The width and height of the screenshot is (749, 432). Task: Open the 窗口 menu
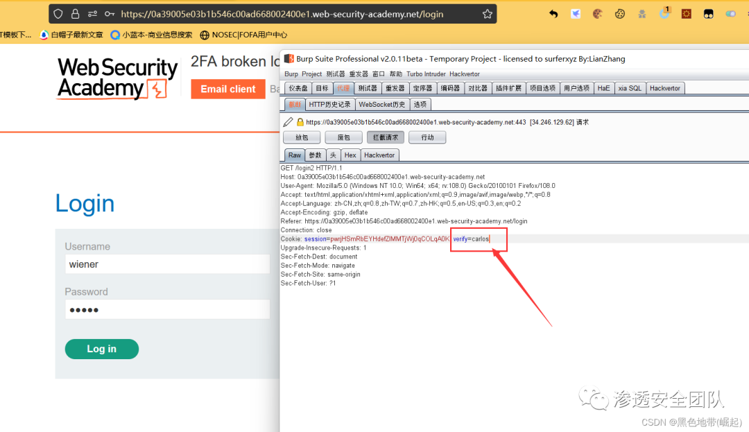coord(379,74)
